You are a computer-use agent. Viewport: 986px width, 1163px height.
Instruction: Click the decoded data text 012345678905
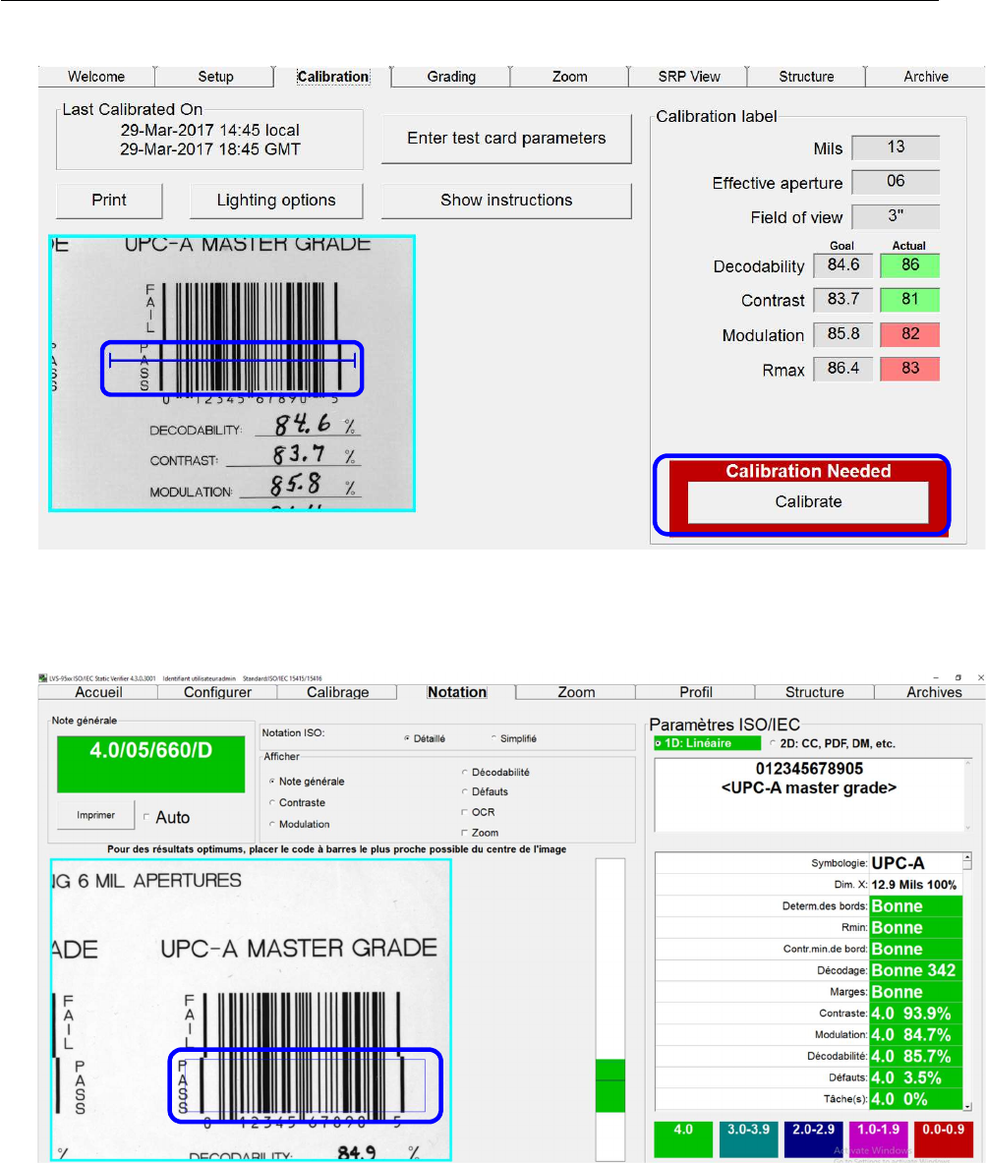pos(809,769)
